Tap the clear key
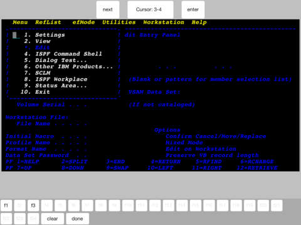The image size is (301, 225). pos(52,219)
